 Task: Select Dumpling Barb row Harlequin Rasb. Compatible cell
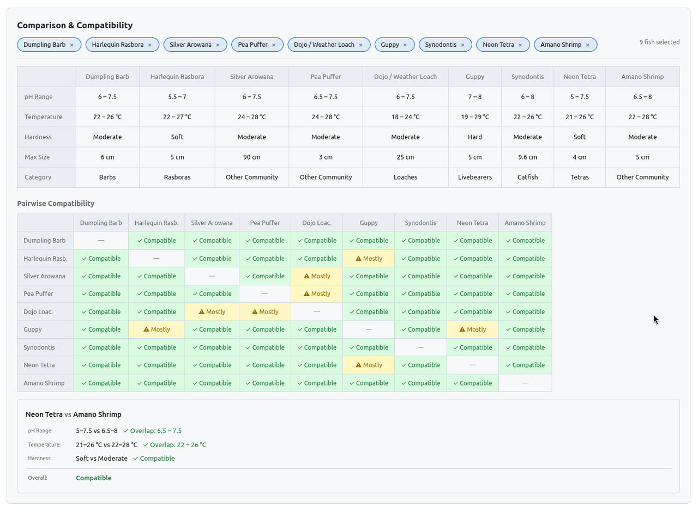pyautogui.click(x=157, y=241)
